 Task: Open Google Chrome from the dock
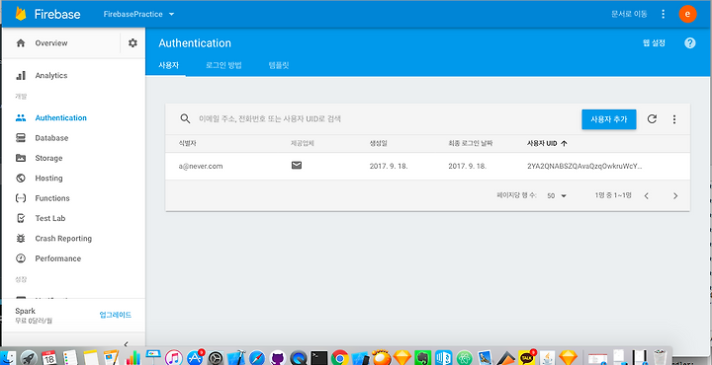pos(339,358)
